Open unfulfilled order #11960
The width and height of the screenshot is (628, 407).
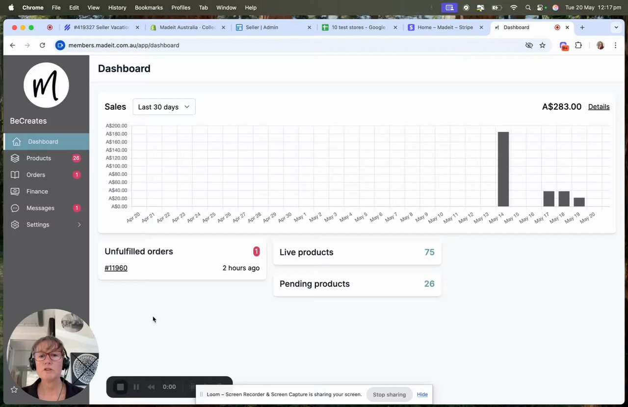coord(116,268)
